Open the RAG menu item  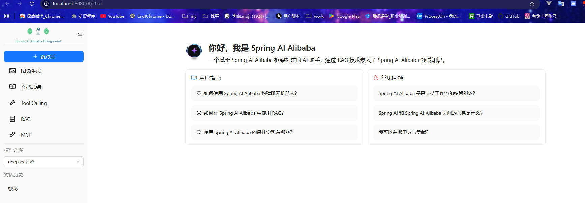(x=44, y=119)
